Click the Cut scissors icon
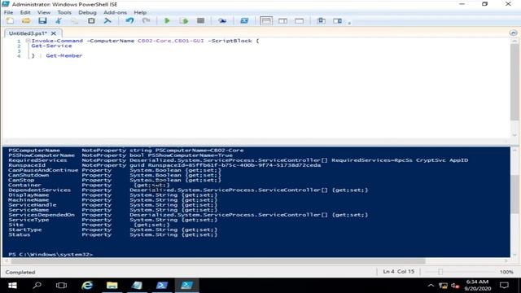Viewport: 521px width, 293px height. (59, 21)
